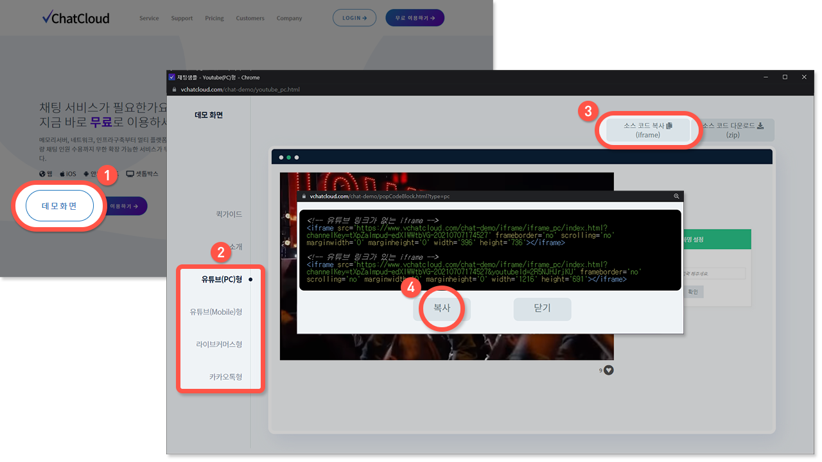Select 카카오톡형 in the demo sidebar
This screenshot has height=462, width=822.
click(x=225, y=377)
